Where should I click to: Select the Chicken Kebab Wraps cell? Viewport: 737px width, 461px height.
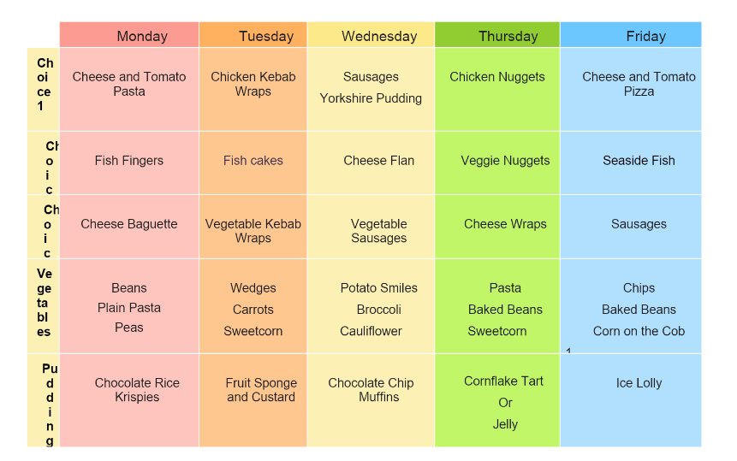253,84
